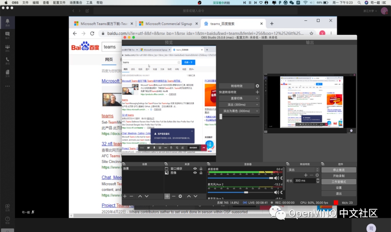
Task: Open desktop audio (桌面音频) settings gear
Action: click(282, 178)
